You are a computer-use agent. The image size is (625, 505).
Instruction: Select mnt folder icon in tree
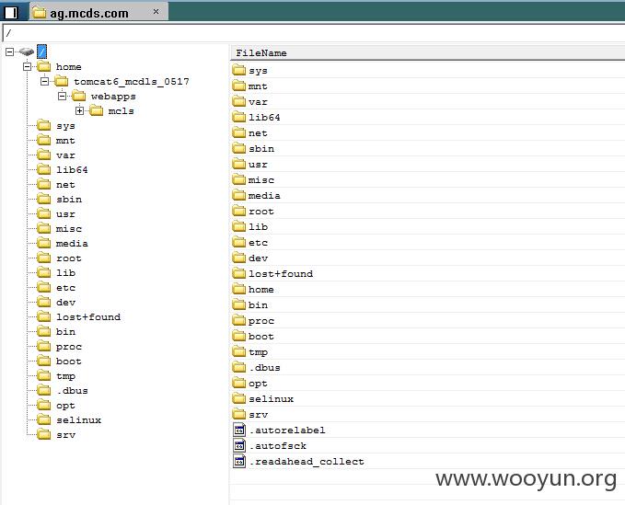point(44,140)
